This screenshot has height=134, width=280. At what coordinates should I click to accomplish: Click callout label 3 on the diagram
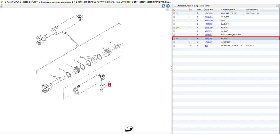110,42
